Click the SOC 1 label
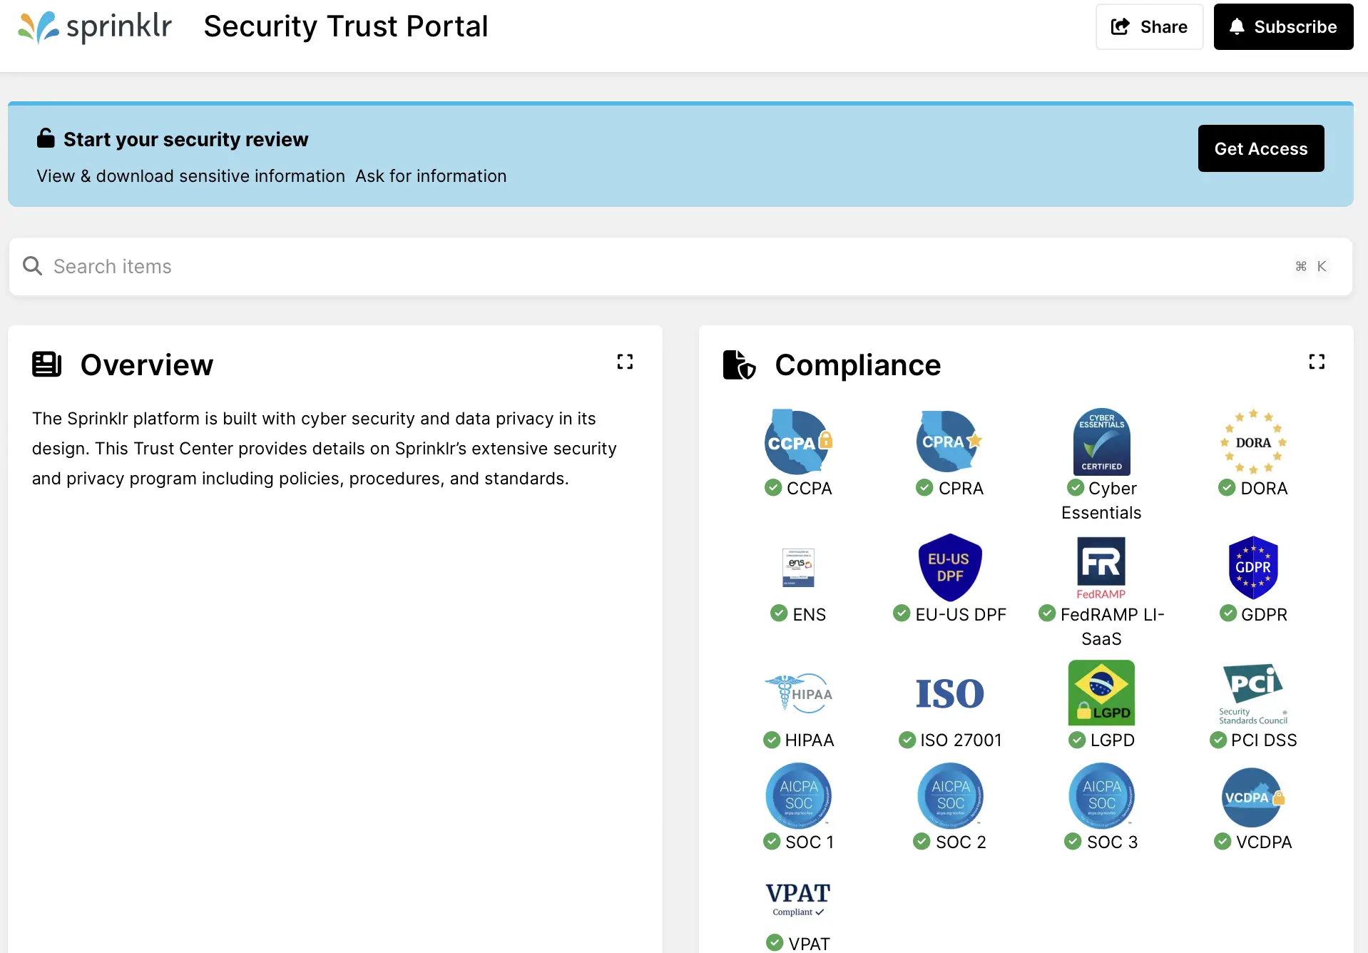 click(809, 842)
